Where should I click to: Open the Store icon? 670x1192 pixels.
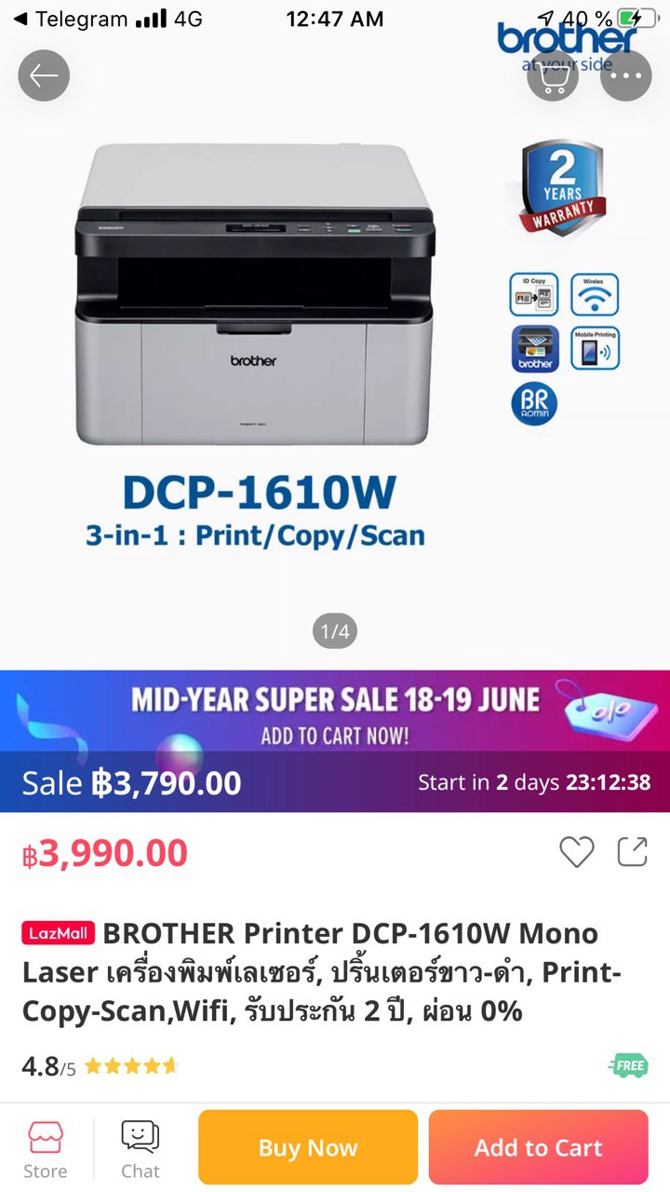(46, 1149)
